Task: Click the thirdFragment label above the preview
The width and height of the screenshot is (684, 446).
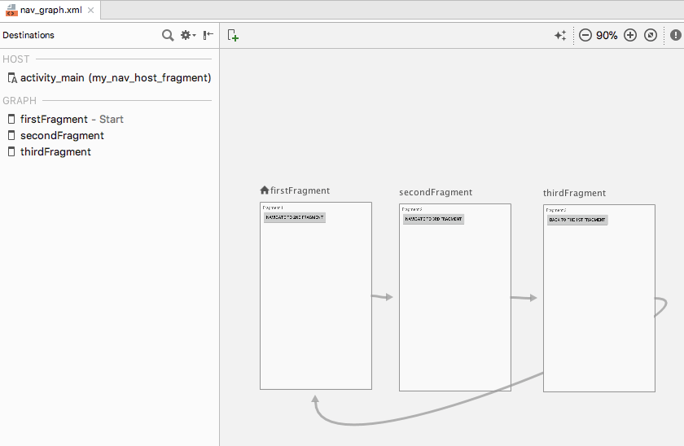Action: click(574, 193)
